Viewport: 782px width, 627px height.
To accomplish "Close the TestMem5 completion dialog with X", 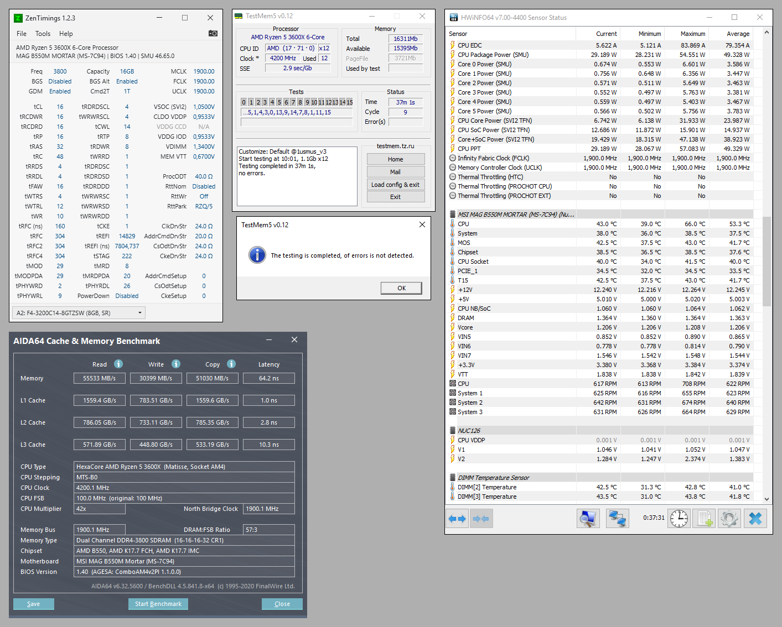I will pos(422,224).
